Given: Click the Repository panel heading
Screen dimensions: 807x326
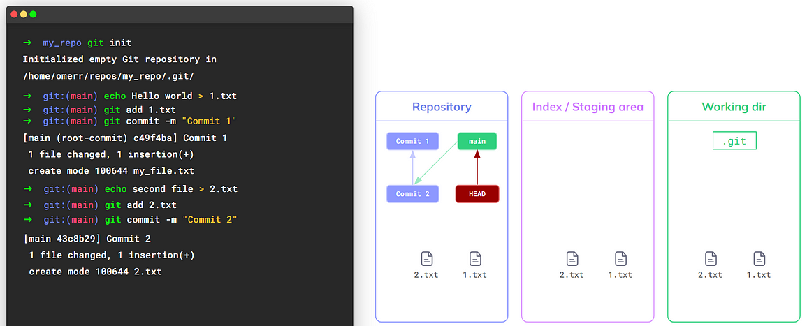Looking at the screenshot, I should coord(442,107).
